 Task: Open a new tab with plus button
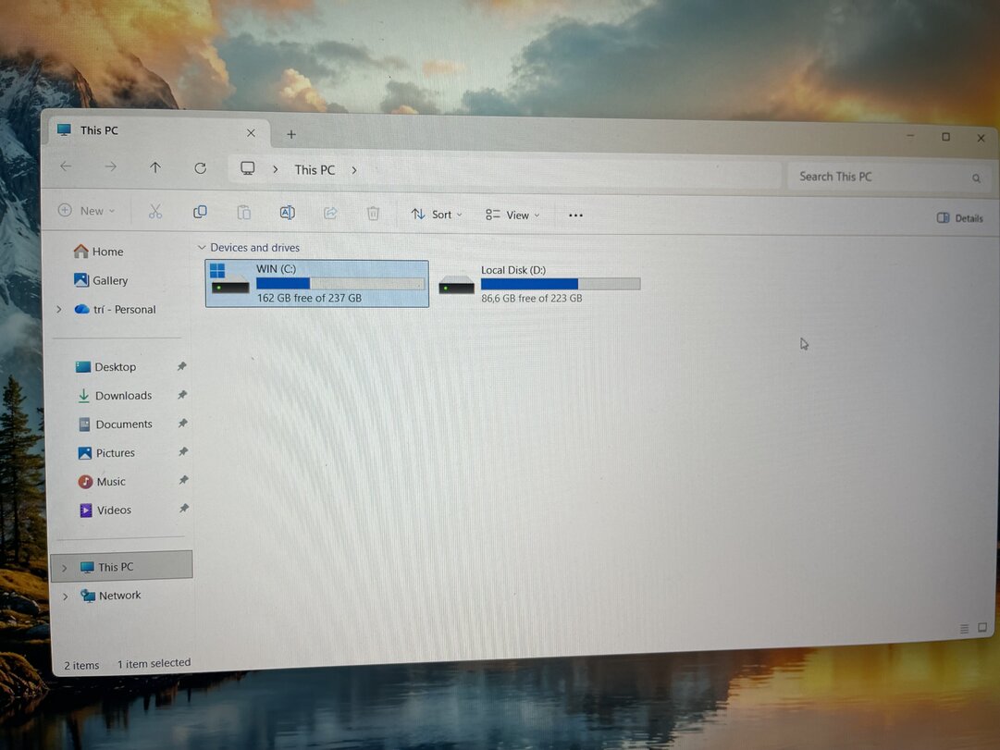pos(290,134)
